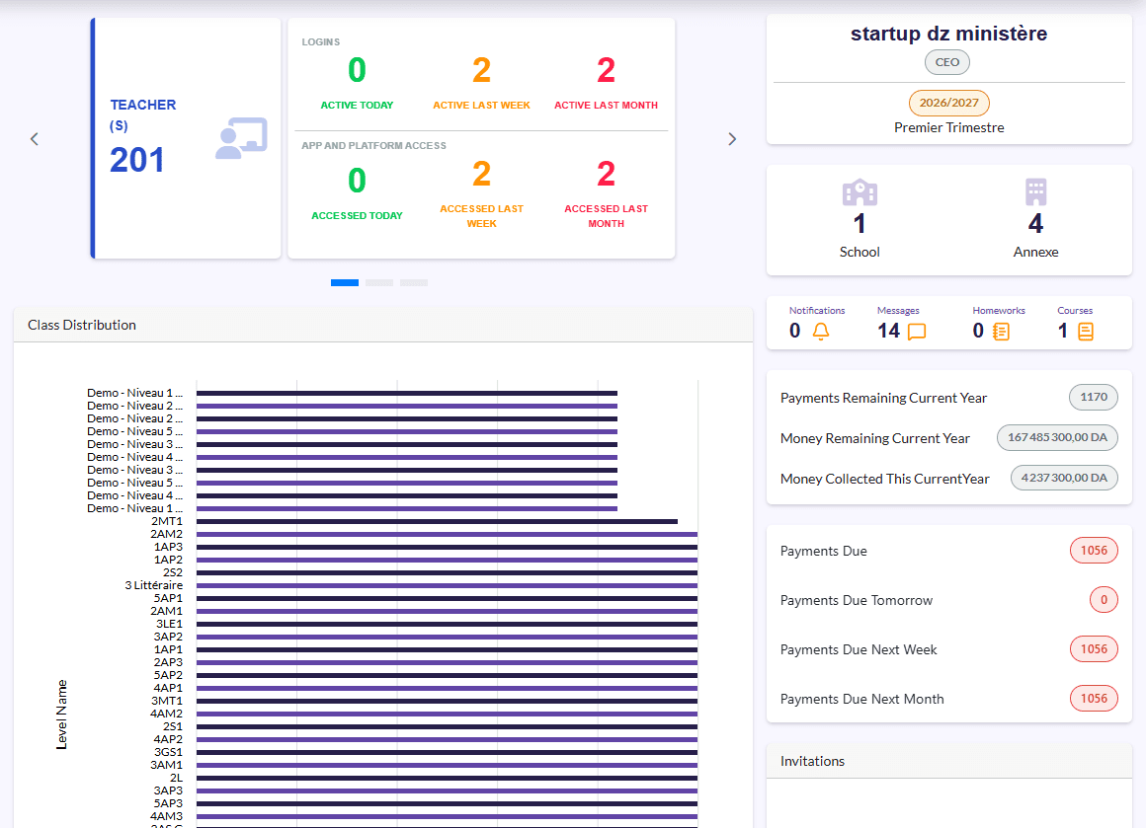Go to previous carousel slide arrow
Screen dimensions: 1146x828
tap(35, 139)
